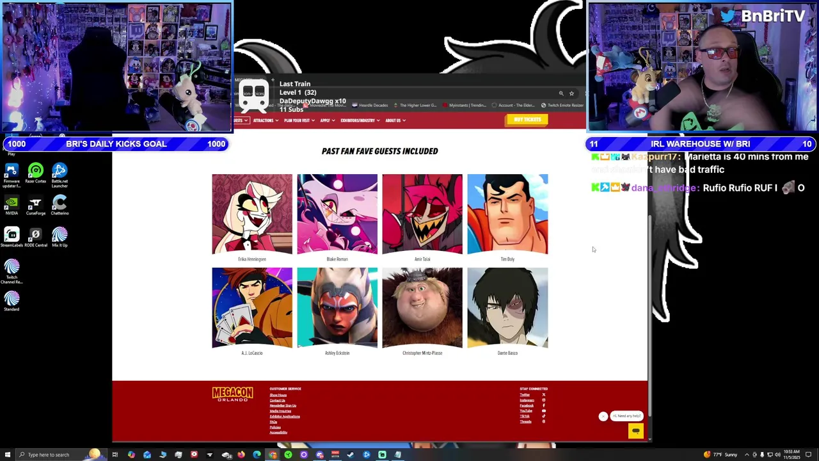Image resolution: width=819 pixels, height=461 pixels.
Task: Click the Newsletter Sign Up footer link
Action: click(283, 405)
